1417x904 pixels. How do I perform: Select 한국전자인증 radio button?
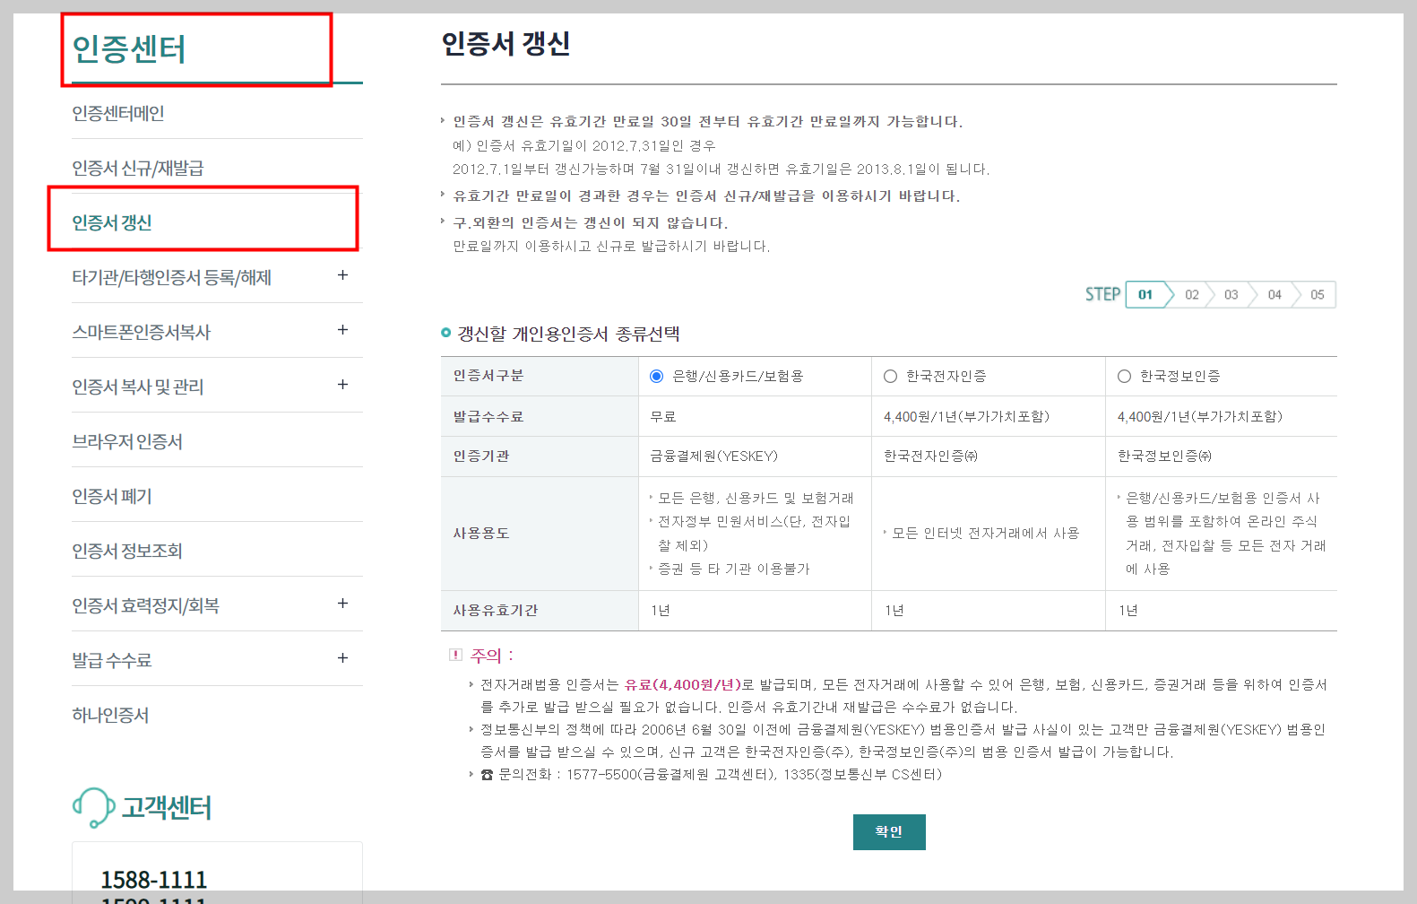pos(890,377)
